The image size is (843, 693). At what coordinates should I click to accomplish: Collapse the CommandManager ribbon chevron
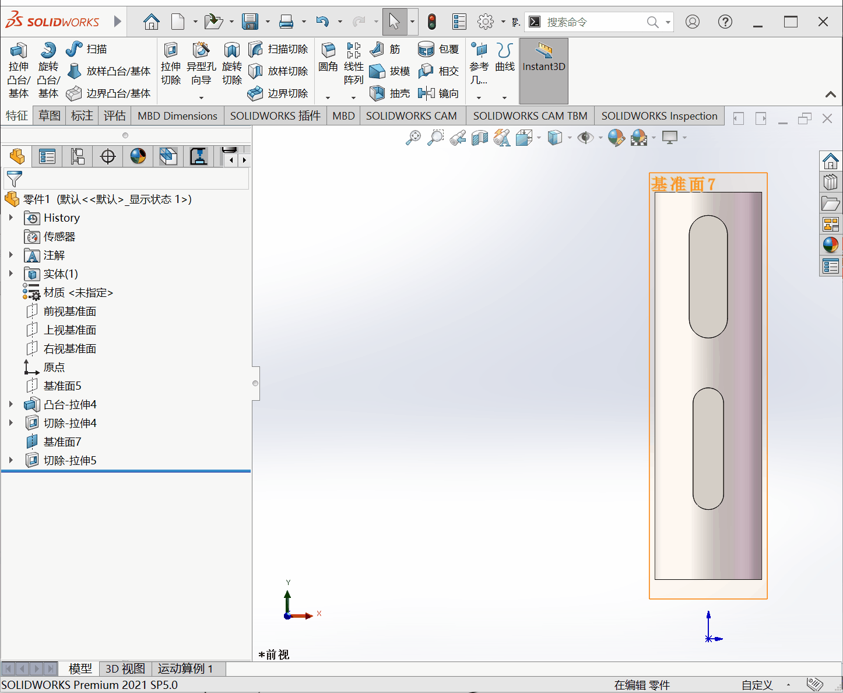pyautogui.click(x=831, y=94)
